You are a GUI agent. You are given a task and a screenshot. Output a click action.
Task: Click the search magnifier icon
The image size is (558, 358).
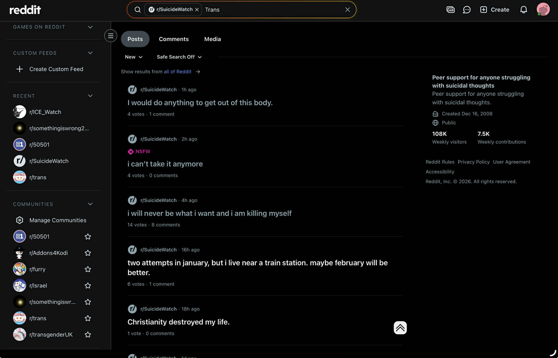138,10
